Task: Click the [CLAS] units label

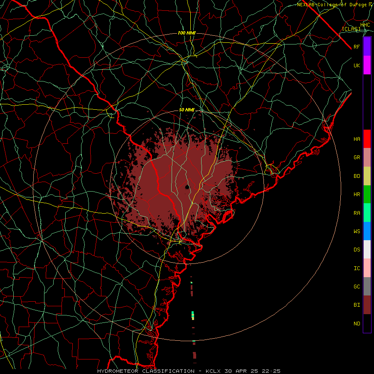Action: [351, 29]
